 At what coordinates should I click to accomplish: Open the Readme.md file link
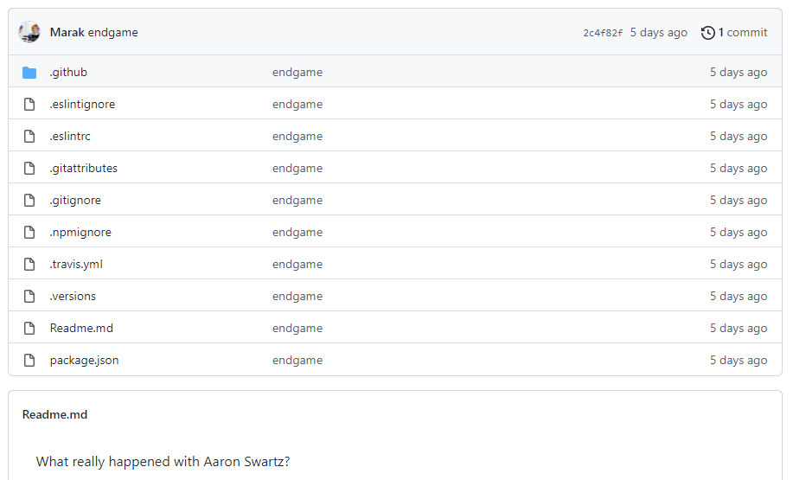[81, 329]
